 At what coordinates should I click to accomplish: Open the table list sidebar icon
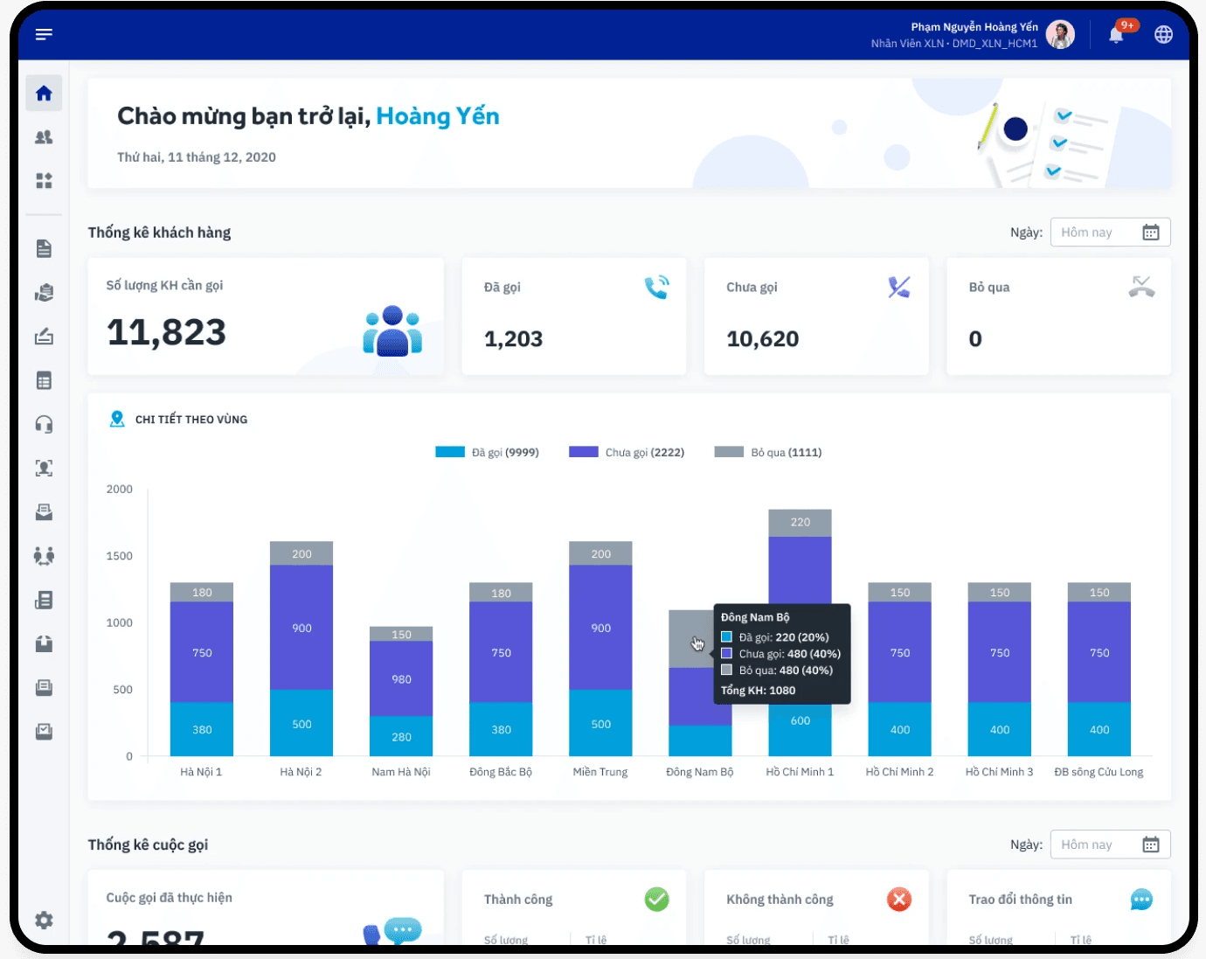(44, 380)
